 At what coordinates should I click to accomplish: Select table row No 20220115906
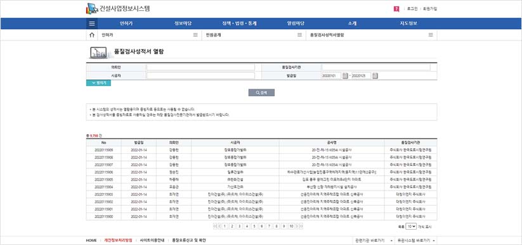pyautogui.click(x=262, y=172)
